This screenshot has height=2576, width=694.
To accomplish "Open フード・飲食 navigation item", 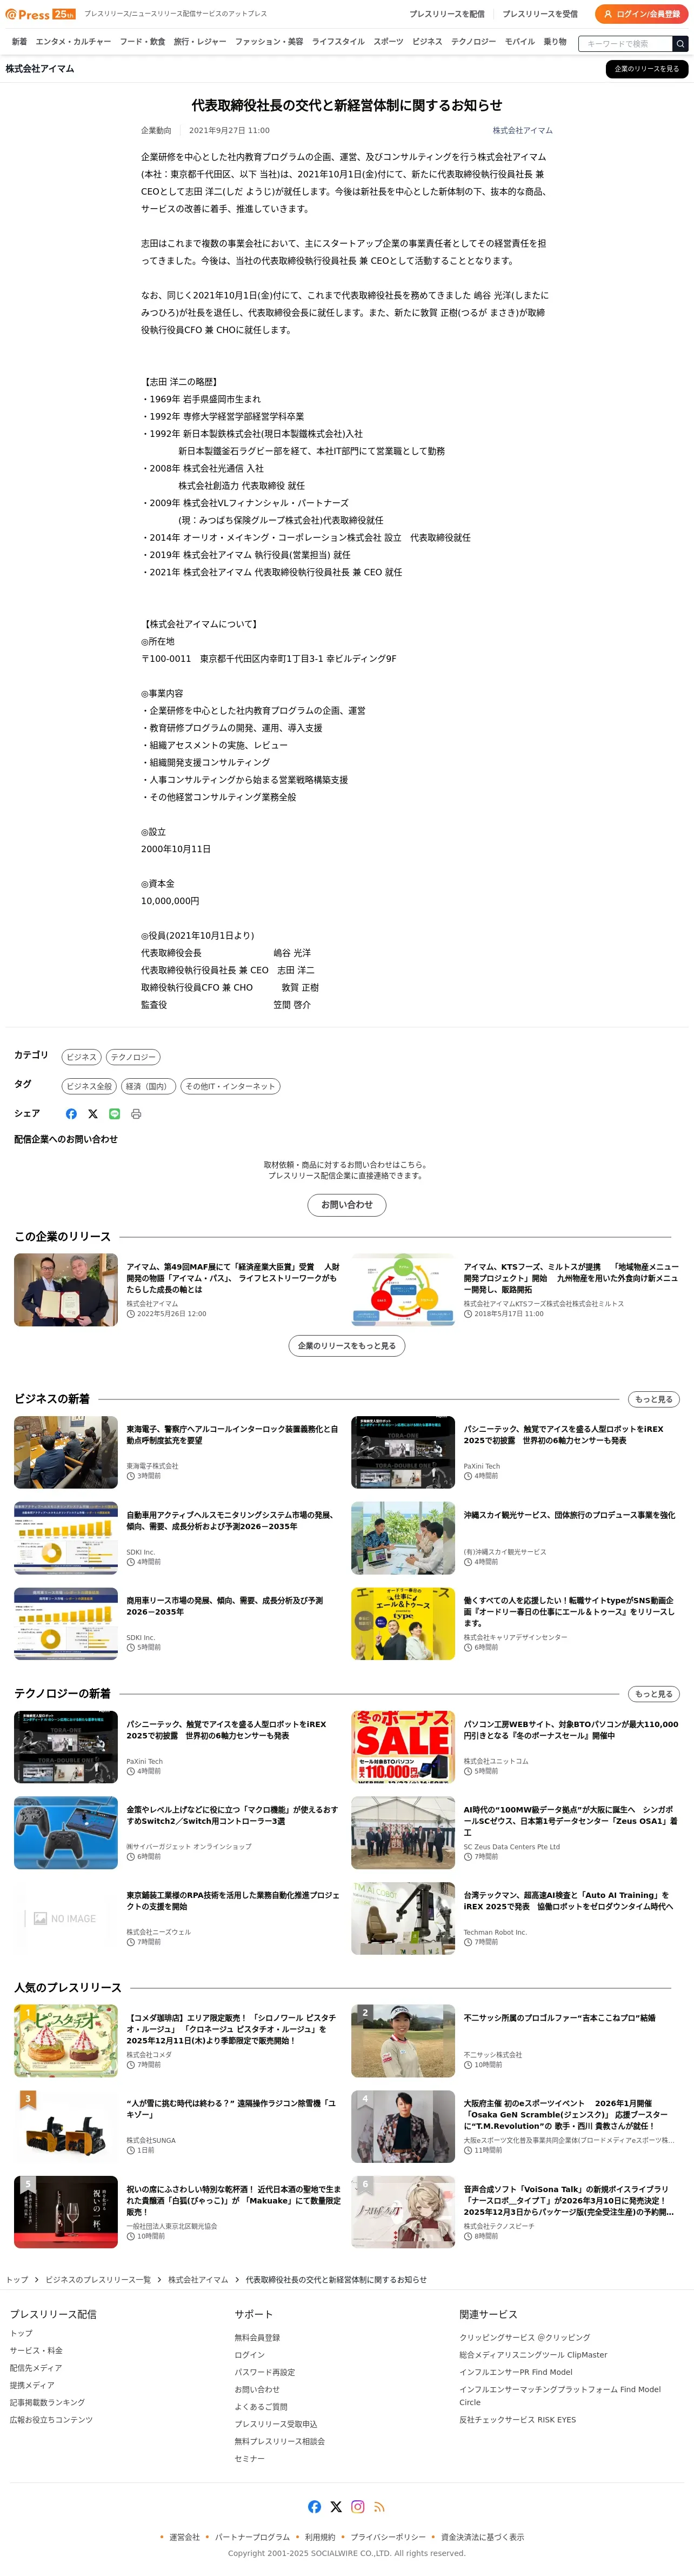I will [x=142, y=42].
